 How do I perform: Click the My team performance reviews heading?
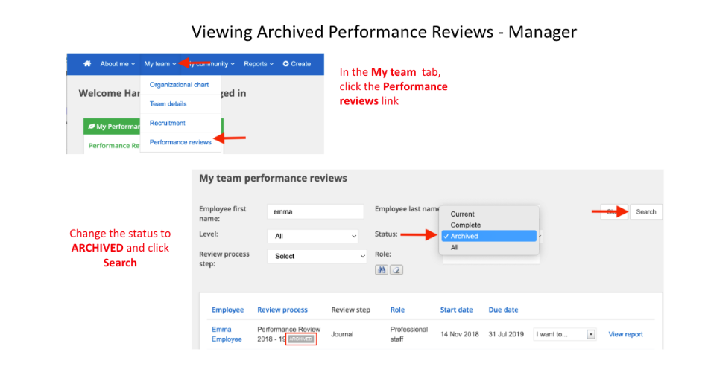tap(274, 179)
